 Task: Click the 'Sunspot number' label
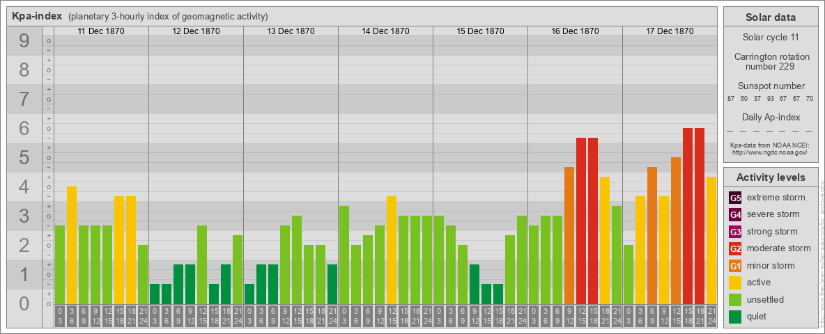click(x=770, y=86)
